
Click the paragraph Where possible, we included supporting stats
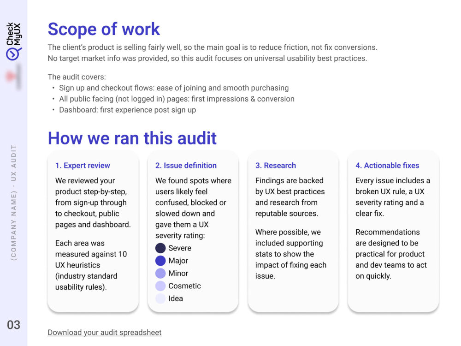tap(291, 254)
